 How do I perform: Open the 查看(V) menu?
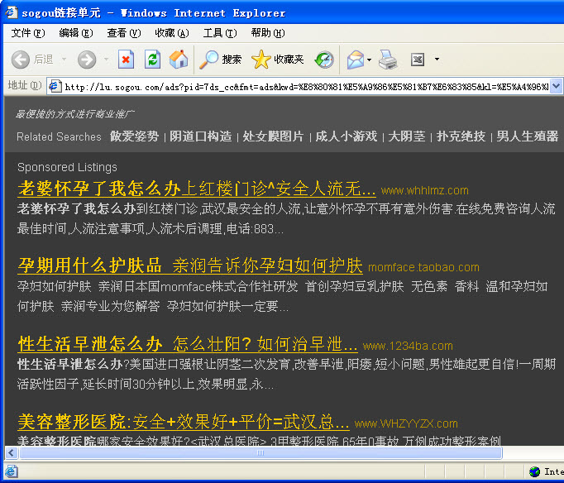(124, 33)
